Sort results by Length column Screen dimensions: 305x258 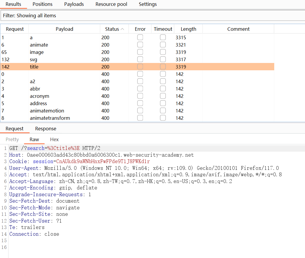188,29
